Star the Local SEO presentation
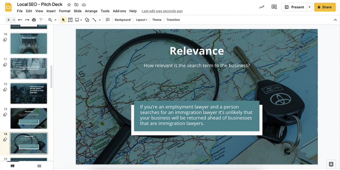Viewport: 340px width, 170px height. pyautogui.click(x=69, y=5)
